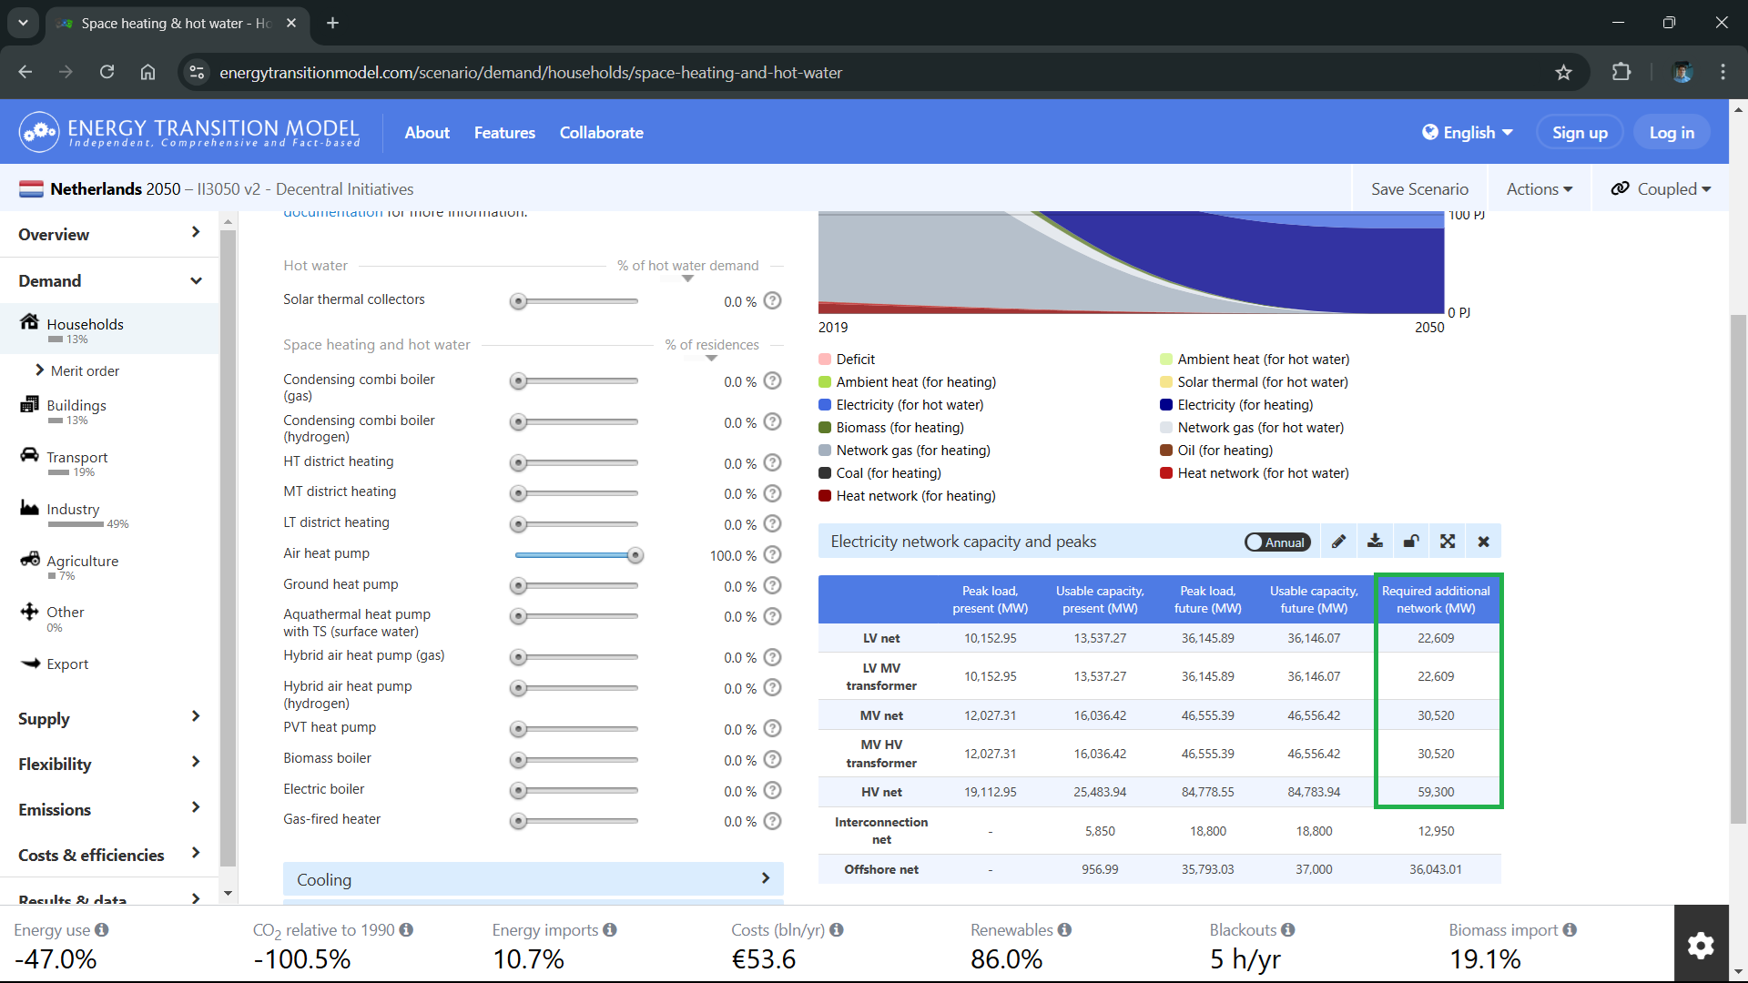Screen dimensions: 1748x983
Task: Open help for Biomass boiler
Action: click(773, 759)
